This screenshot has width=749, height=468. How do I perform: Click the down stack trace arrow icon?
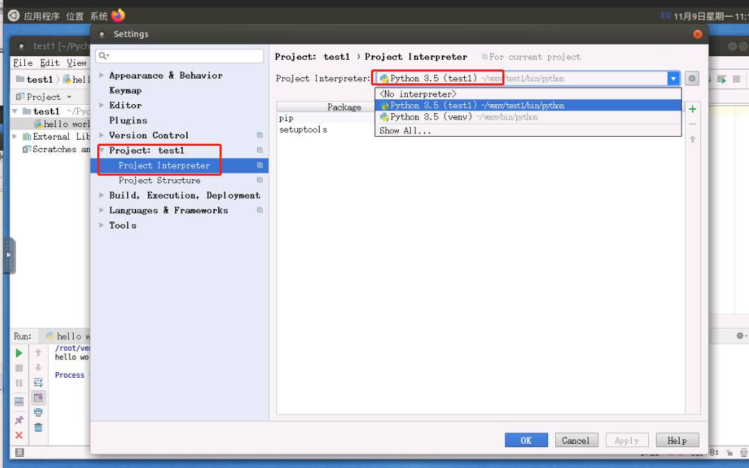tap(38, 368)
